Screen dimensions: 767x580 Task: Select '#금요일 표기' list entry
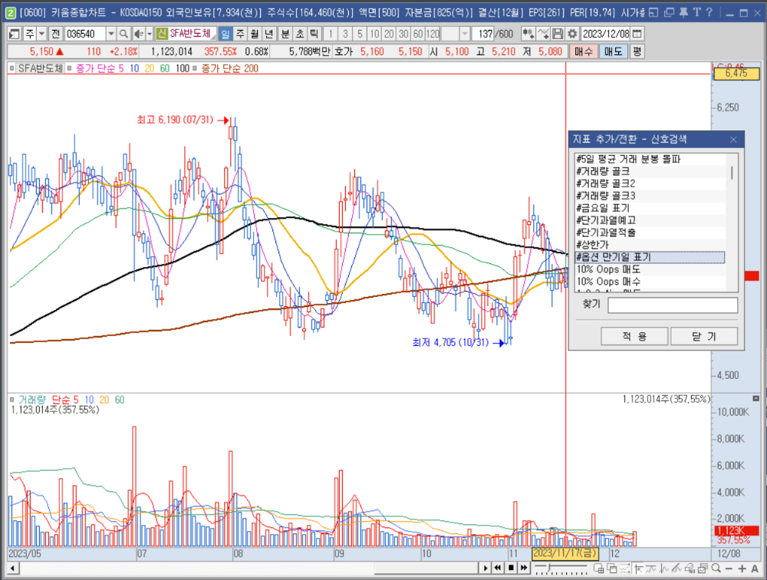[650, 208]
